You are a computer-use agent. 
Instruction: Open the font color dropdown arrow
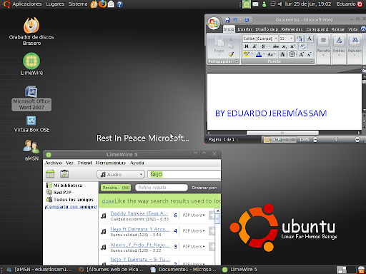tap(264, 54)
